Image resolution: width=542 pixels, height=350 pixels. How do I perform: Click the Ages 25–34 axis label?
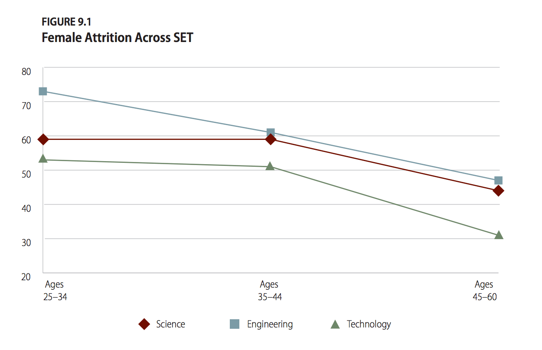(55, 291)
